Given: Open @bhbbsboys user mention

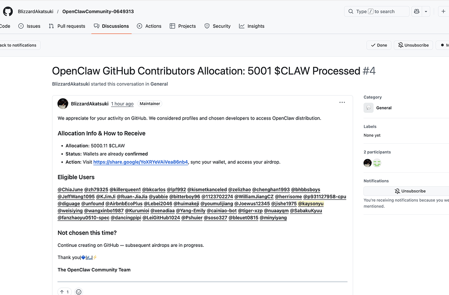Looking at the screenshot, I should point(306,189).
